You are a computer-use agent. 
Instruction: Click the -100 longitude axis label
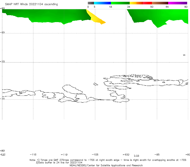[x=126, y=154]
